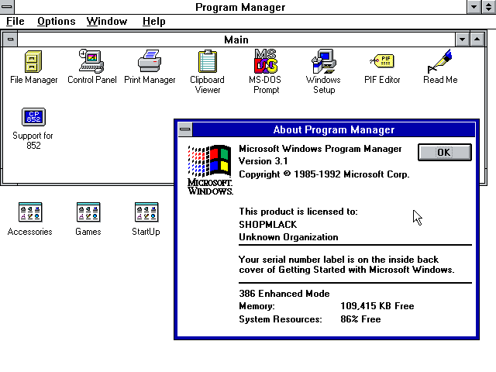496x372 pixels.
Task: Click the 'This product is licensed to:' text
Action: pos(298,212)
